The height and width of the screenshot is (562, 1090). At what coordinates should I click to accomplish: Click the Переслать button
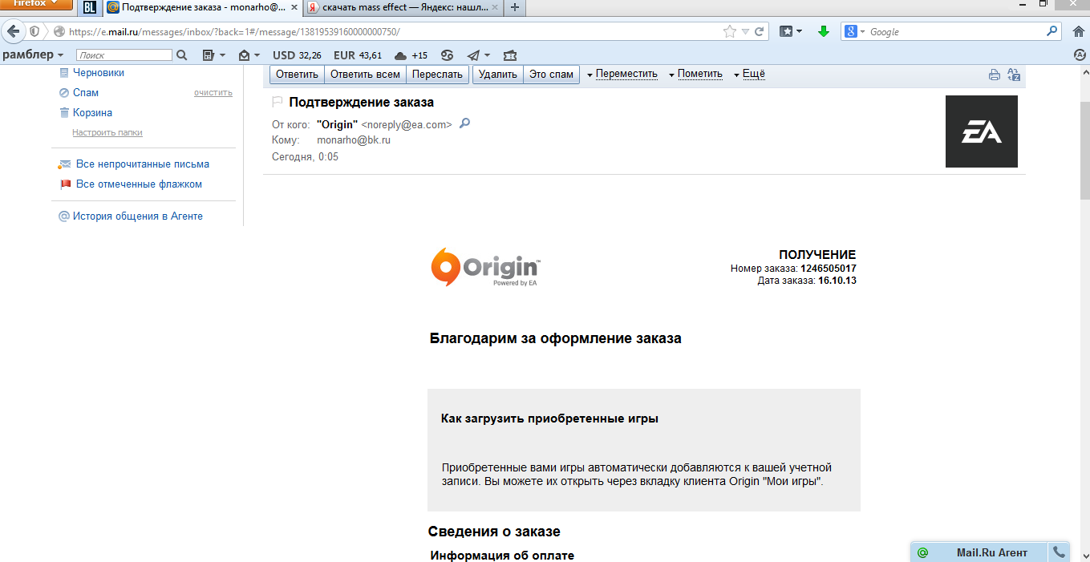click(437, 75)
